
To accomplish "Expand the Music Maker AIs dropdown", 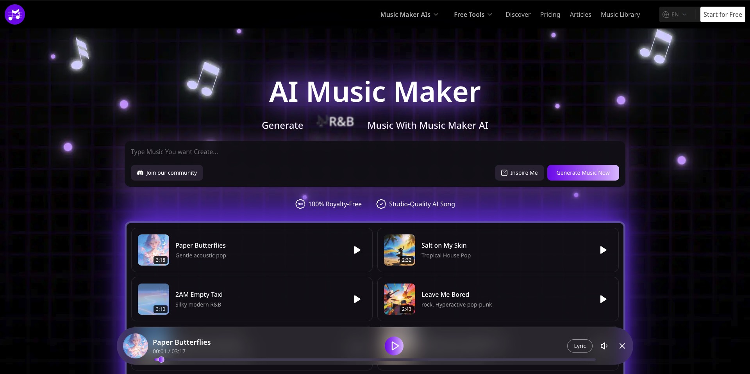I will pyautogui.click(x=409, y=14).
